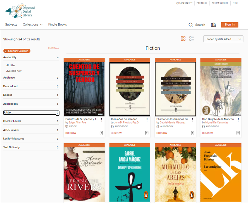Open options menu for Don Quijote
Screen dimensions: 248x203
coord(238,120)
